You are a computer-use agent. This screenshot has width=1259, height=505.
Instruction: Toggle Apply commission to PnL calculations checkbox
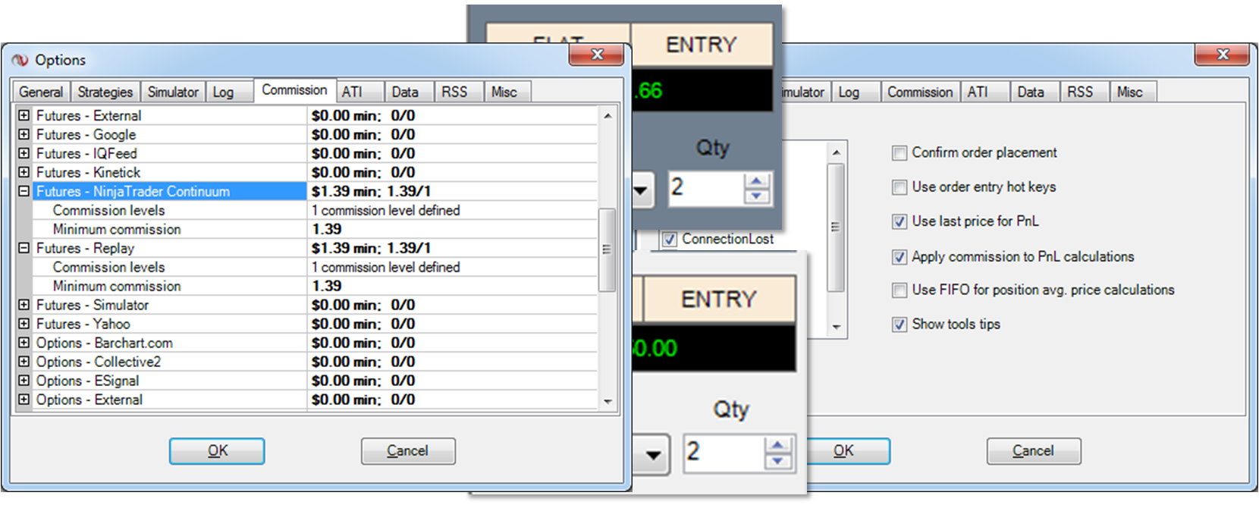900,257
